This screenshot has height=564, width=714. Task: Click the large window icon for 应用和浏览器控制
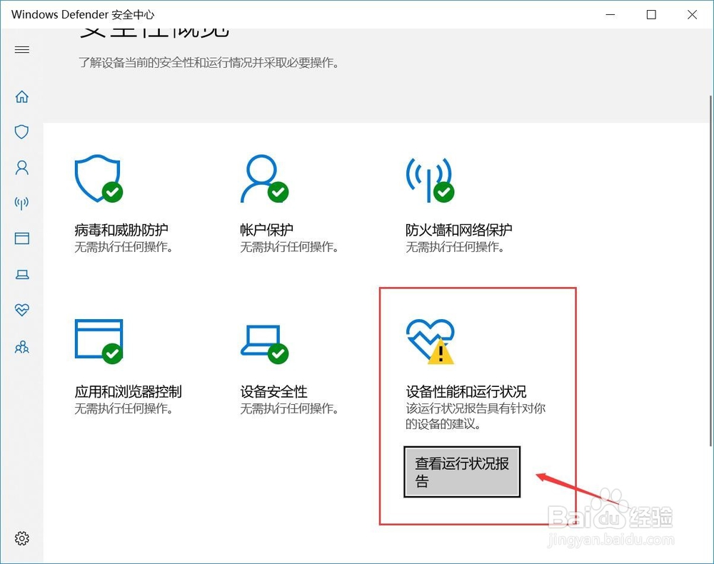[x=99, y=341]
